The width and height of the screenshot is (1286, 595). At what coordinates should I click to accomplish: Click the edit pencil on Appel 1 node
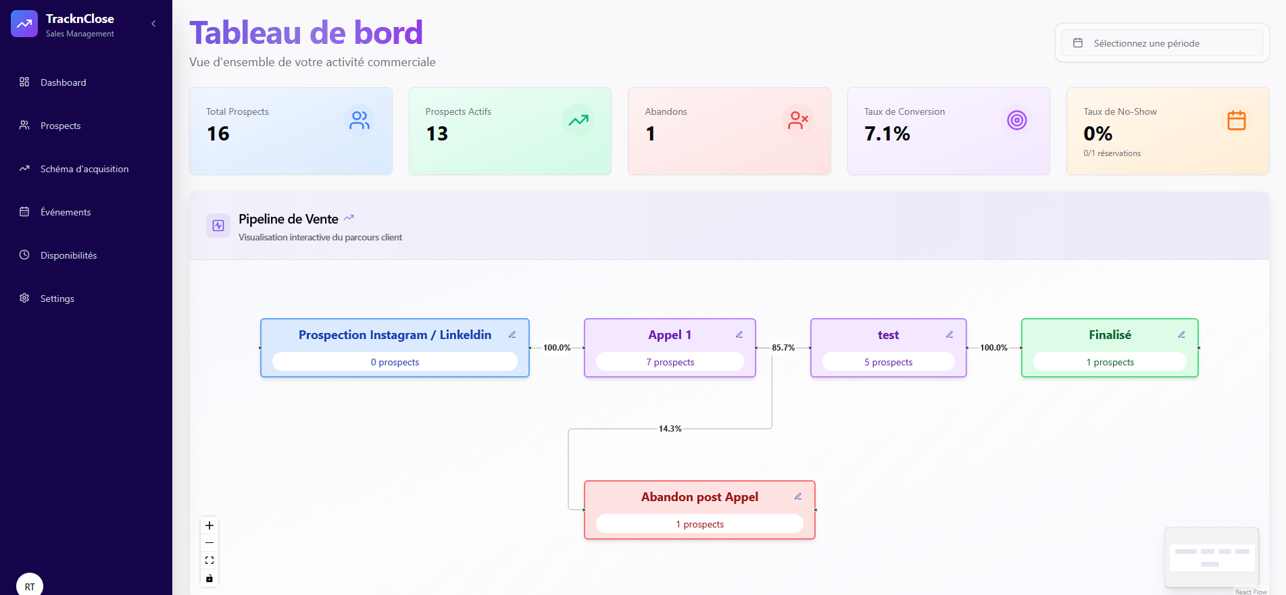[739, 335]
